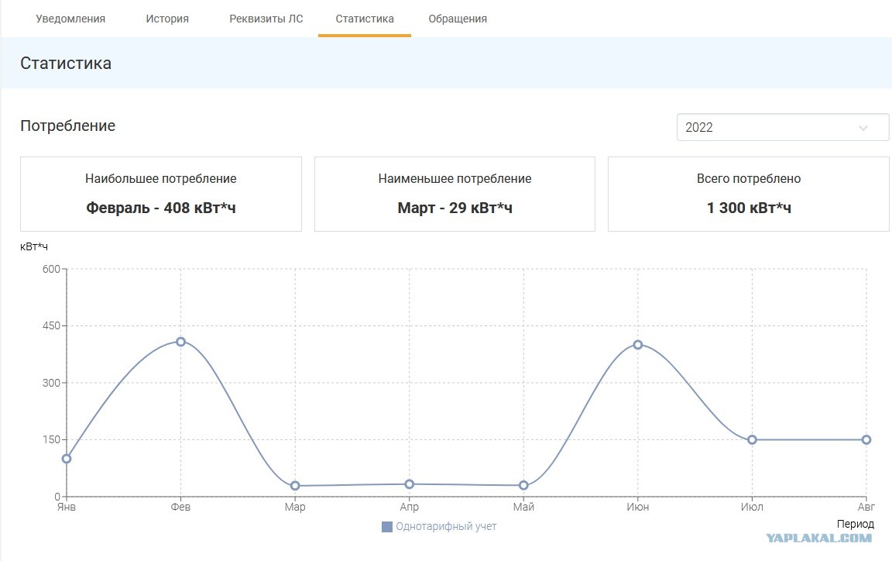892x561 pixels.
Task: Click the chevron arrow in year selector
Action: [x=863, y=128]
